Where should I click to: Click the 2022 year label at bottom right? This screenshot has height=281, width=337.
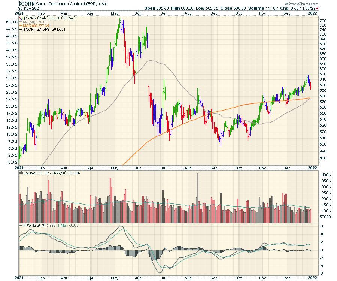pos(312,277)
